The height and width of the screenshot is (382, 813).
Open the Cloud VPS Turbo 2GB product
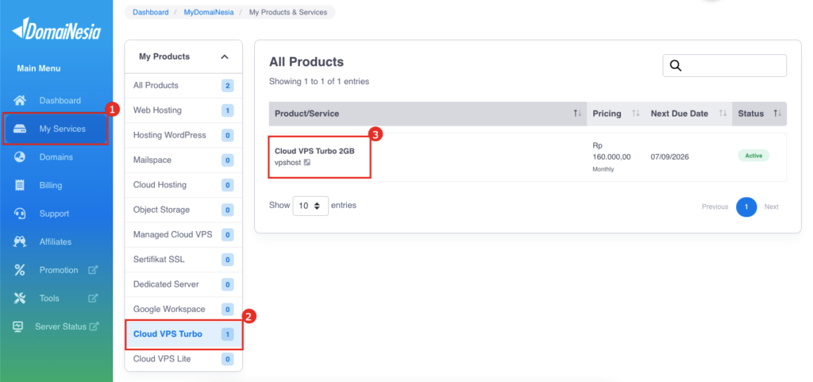click(314, 151)
